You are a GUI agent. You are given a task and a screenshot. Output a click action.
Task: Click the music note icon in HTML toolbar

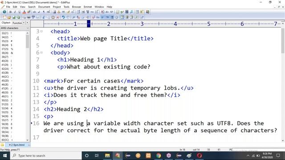pyautogui.click(x=131, y=12)
